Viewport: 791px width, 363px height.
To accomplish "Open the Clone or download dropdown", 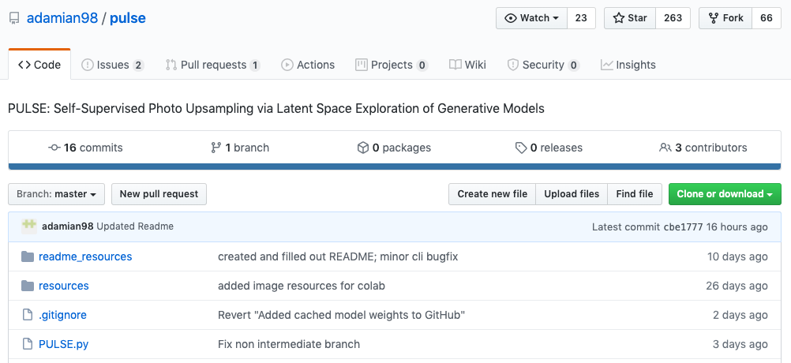I will click(x=724, y=194).
